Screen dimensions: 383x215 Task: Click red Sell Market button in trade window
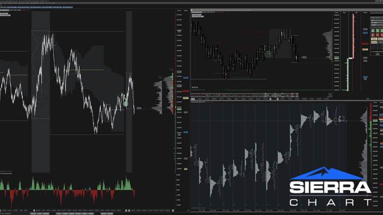tap(373, 35)
